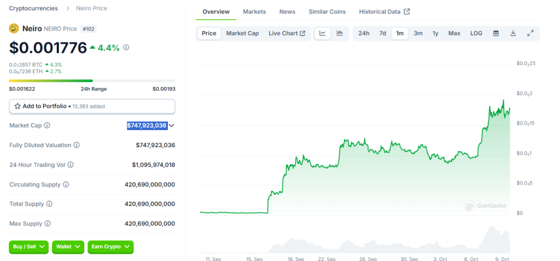Open the Earn Crypto dropdown
560x261 pixels.
point(110,247)
